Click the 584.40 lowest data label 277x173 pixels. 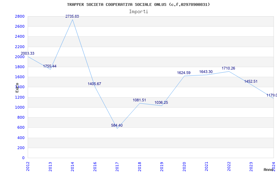click(x=117, y=125)
